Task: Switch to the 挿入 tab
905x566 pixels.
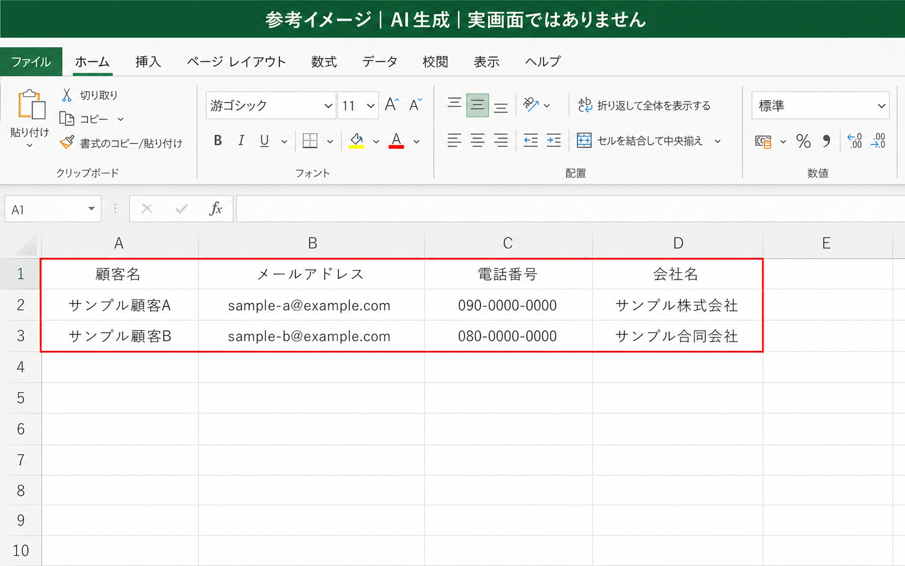Action: [148, 62]
